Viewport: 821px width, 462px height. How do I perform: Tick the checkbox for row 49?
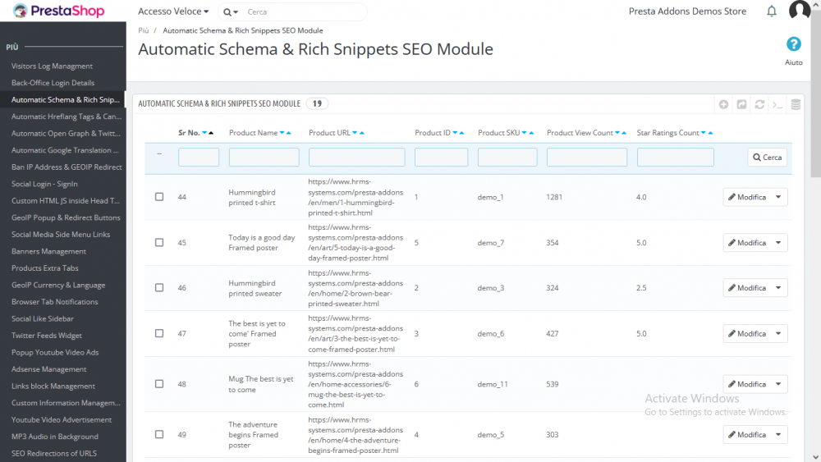159,435
